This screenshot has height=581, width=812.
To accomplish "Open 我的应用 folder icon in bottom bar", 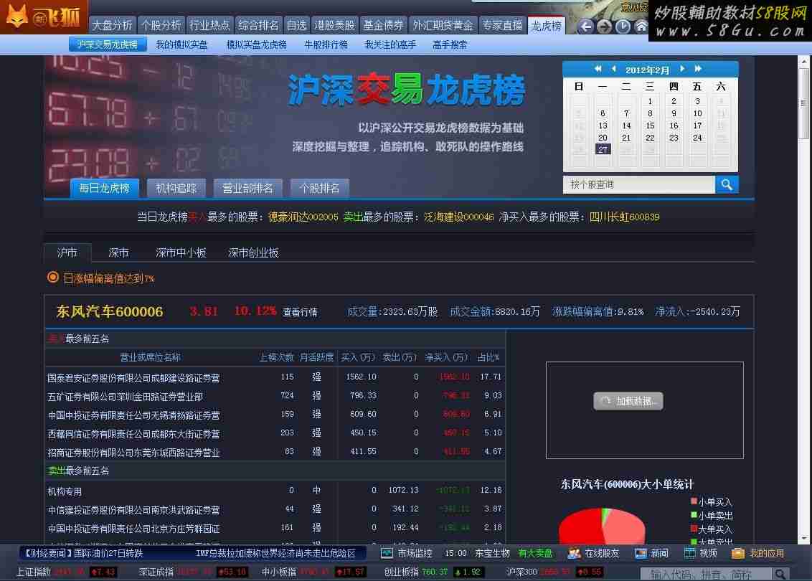I will tap(738, 553).
